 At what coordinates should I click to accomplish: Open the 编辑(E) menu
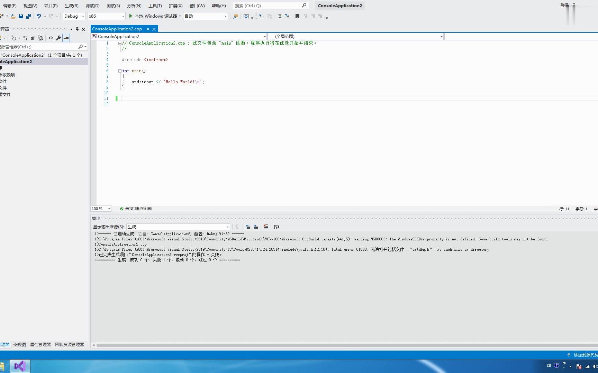pyautogui.click(x=10, y=6)
